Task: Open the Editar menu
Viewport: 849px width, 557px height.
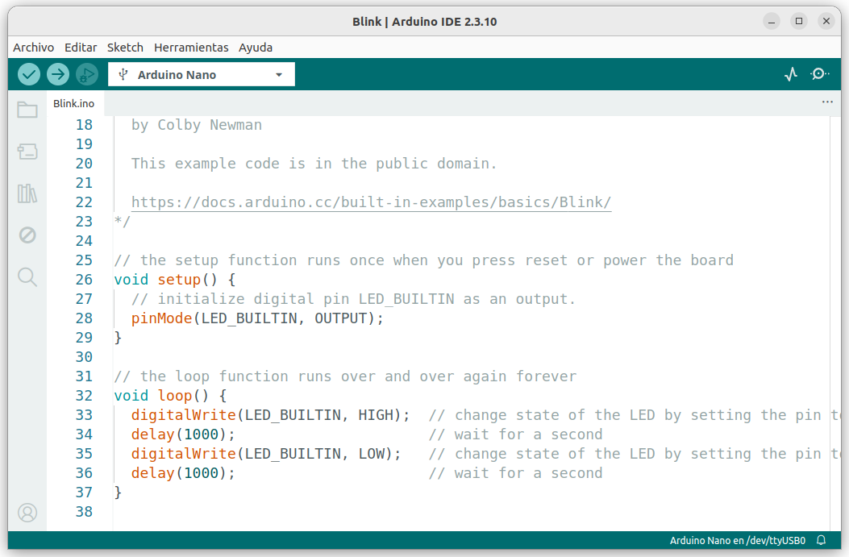Action: pos(81,48)
